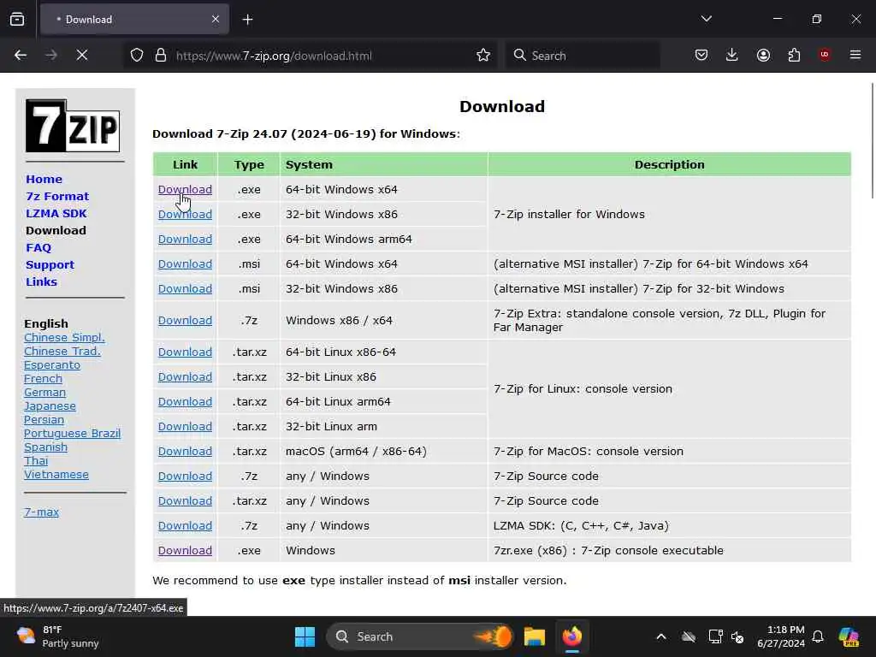Image resolution: width=876 pixels, height=657 pixels.
Task: Go back to previous page
Action: tap(21, 55)
